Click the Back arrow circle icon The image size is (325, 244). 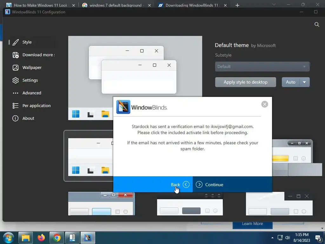coord(186,185)
